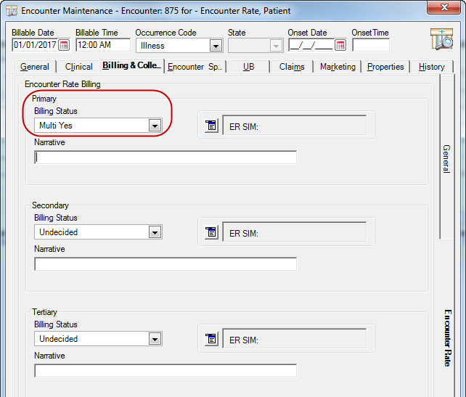Screen dimensions: 466x397
Task: Open the Onset Date calendar picker
Action: [340, 45]
